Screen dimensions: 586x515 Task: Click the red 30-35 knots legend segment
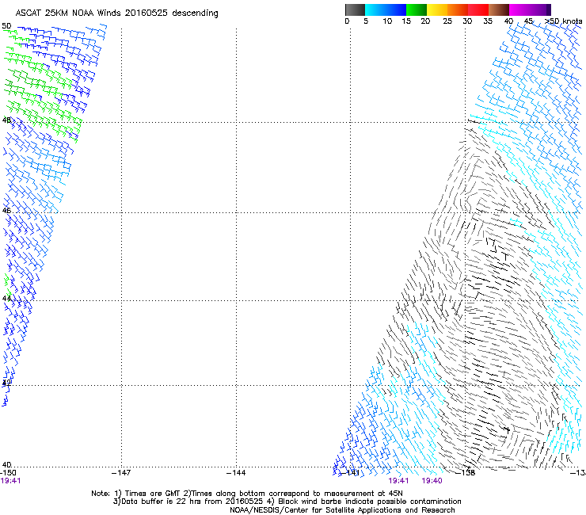click(x=478, y=10)
